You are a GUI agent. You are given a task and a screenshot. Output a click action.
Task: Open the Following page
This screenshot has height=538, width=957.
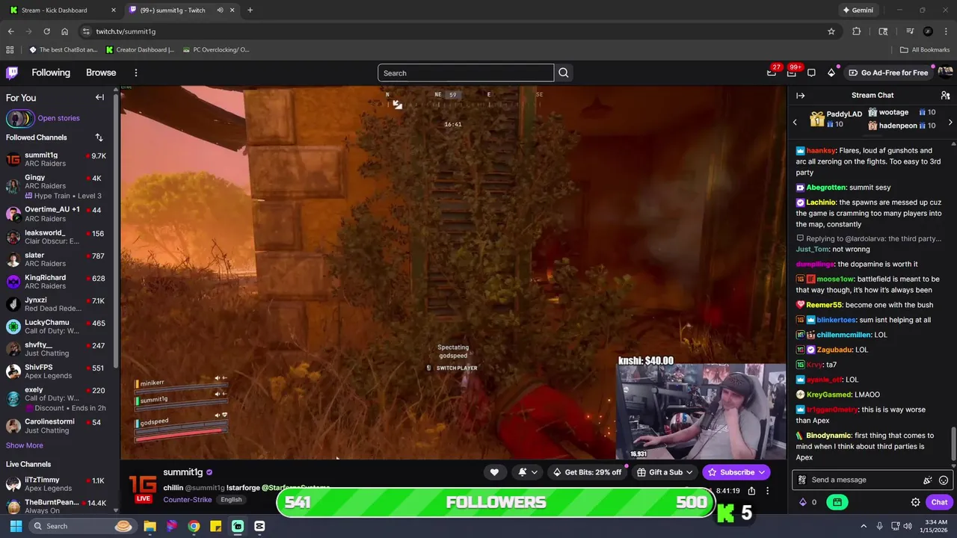(51, 72)
